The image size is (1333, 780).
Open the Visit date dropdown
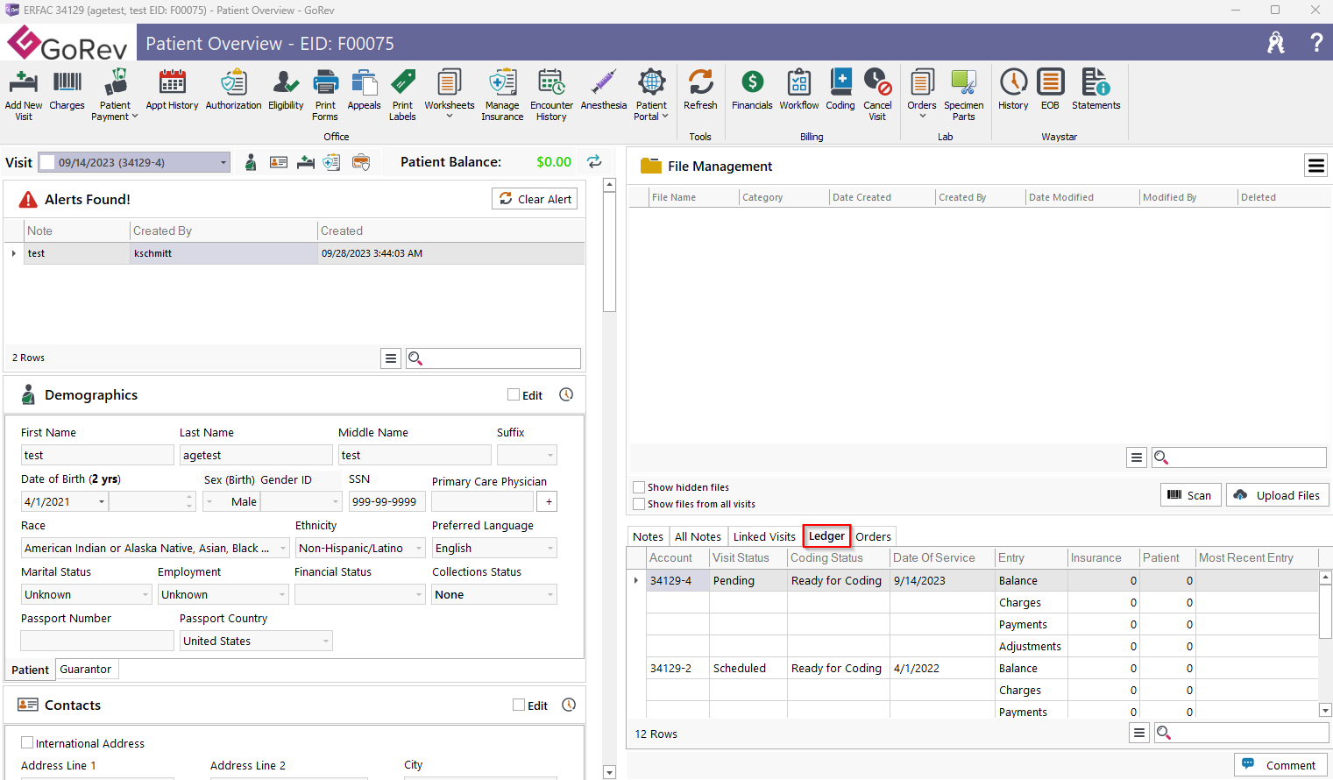point(223,162)
